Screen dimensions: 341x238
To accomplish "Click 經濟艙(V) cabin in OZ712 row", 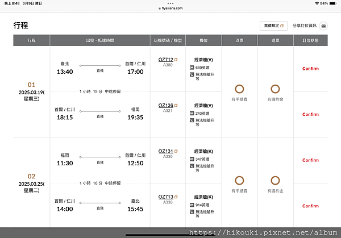I will click(x=203, y=60).
